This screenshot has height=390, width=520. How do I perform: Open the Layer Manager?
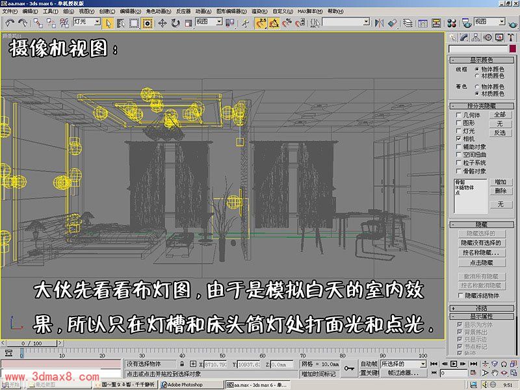coord(408,23)
